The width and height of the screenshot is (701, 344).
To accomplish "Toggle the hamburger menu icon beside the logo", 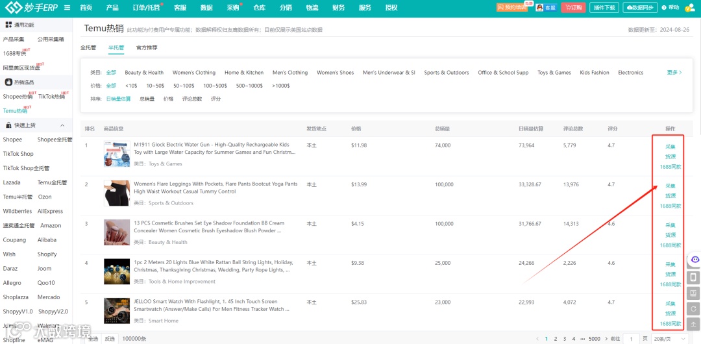I will [x=67, y=8].
